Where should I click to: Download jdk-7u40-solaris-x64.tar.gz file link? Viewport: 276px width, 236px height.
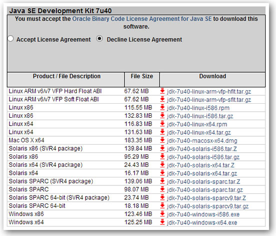pyautogui.click(x=202, y=173)
